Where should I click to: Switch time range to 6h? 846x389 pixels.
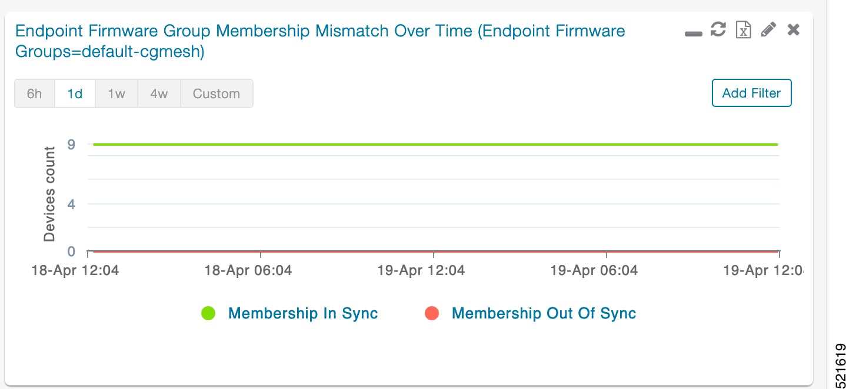pyautogui.click(x=35, y=93)
